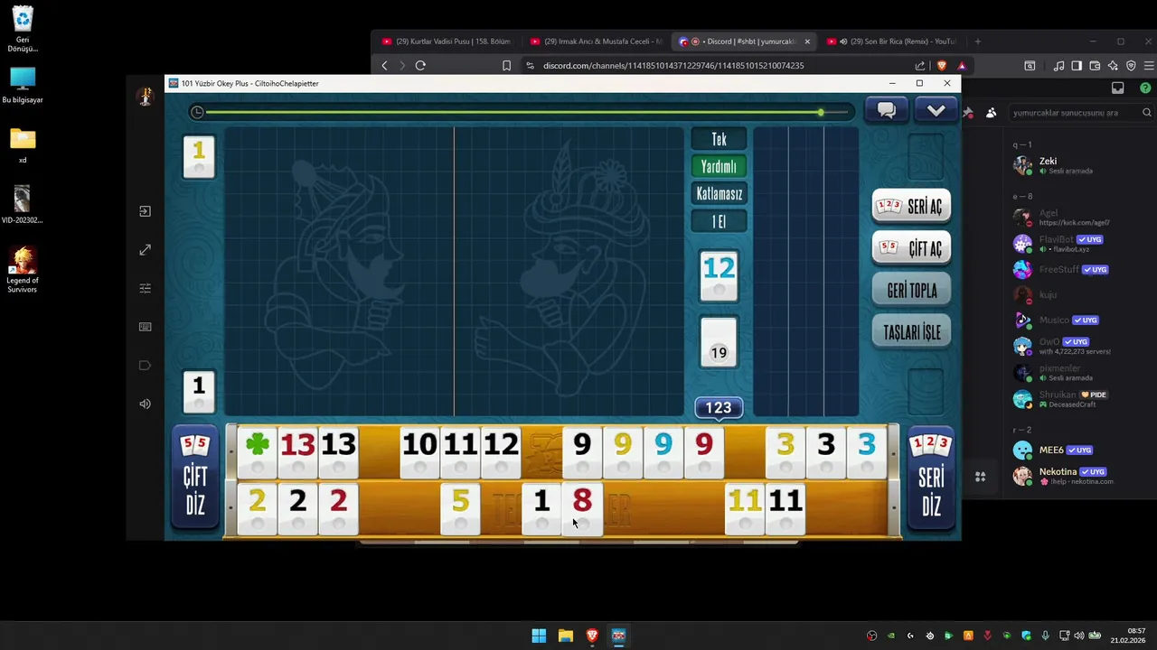Select the Yardımlı mode label
The height and width of the screenshot is (650, 1157).
click(719, 166)
